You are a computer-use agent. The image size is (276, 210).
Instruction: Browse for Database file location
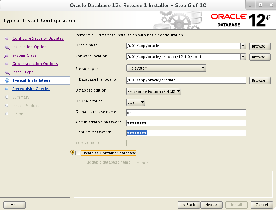[x=260, y=80]
